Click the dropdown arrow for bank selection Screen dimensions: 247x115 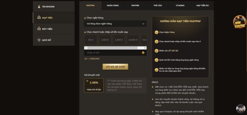[x=143, y=24]
